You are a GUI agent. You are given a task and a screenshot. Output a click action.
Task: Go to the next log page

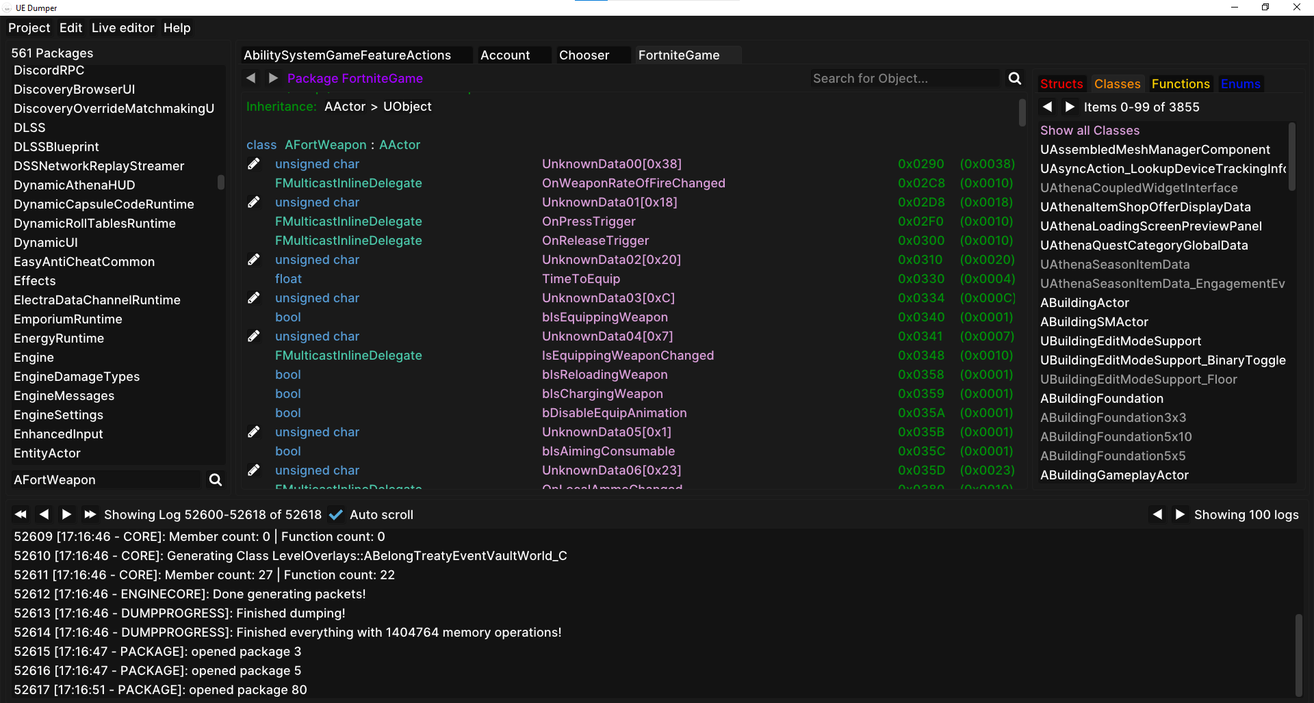pyautogui.click(x=66, y=514)
